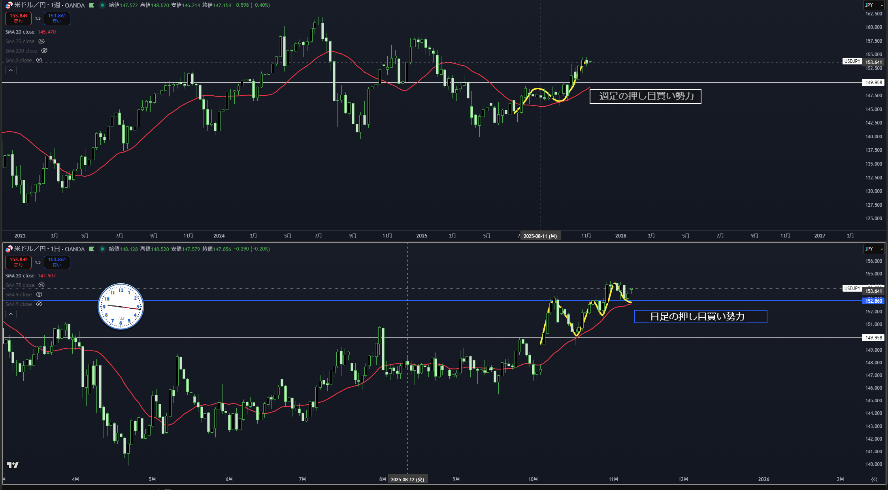The height and width of the screenshot is (490, 888).
Task: Click the blue 買い buy button on daily chart
Action: click(57, 262)
